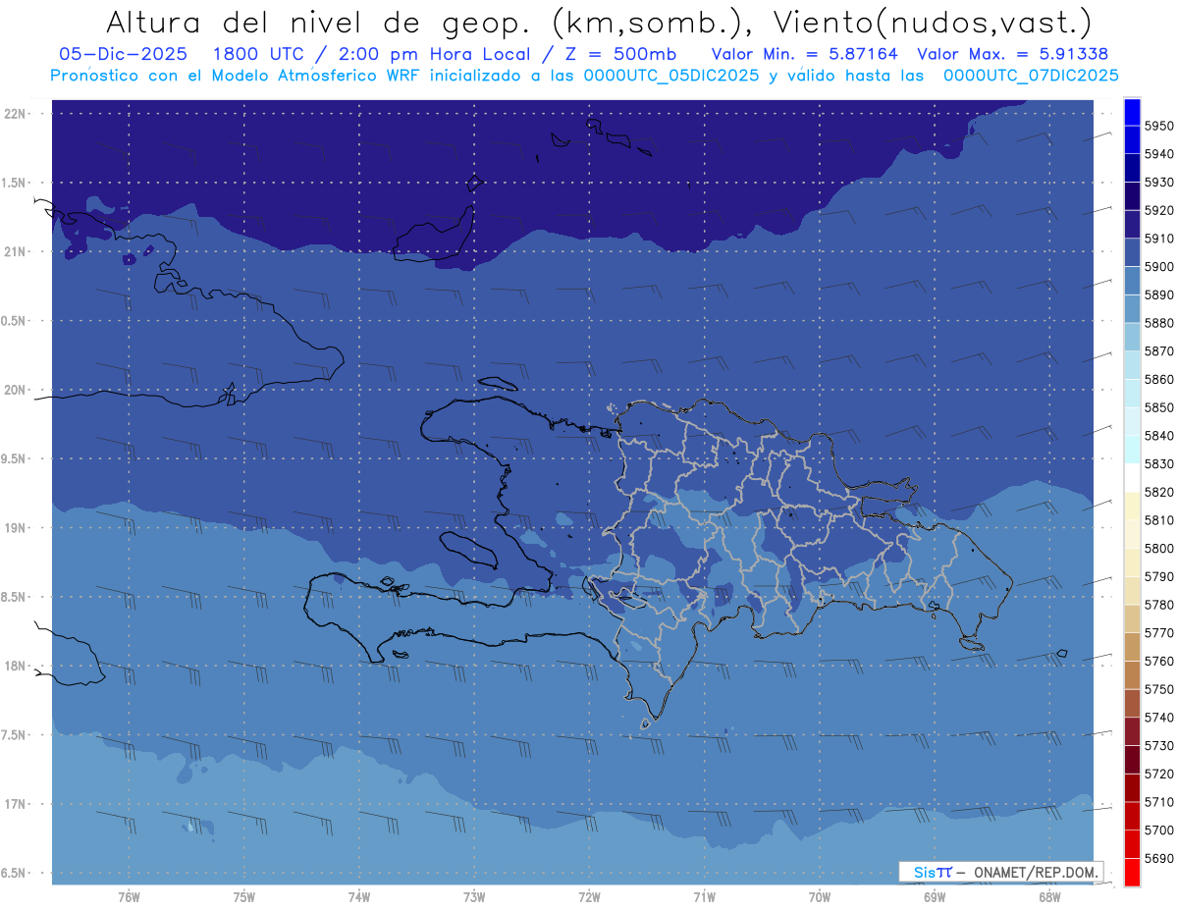The image size is (1178, 910).
Task: Click the '75W' longitude label
Action: (244, 897)
